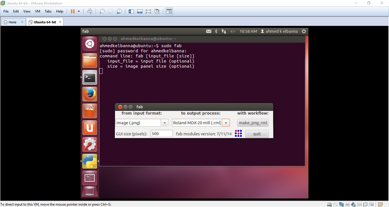Open the VMware Edit menu
This screenshot has width=389, height=207.
(16, 11)
